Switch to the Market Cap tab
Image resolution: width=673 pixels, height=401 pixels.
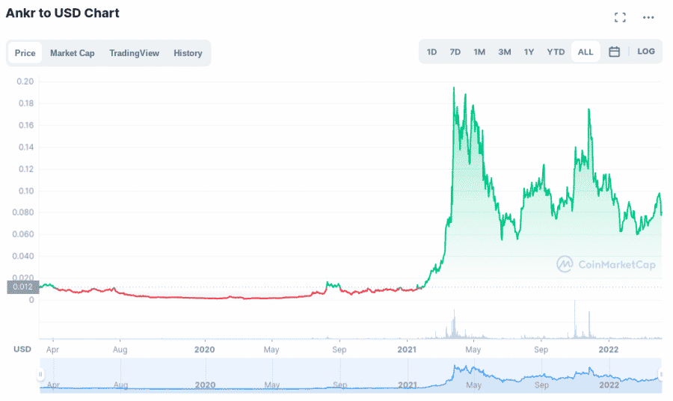pos(73,53)
